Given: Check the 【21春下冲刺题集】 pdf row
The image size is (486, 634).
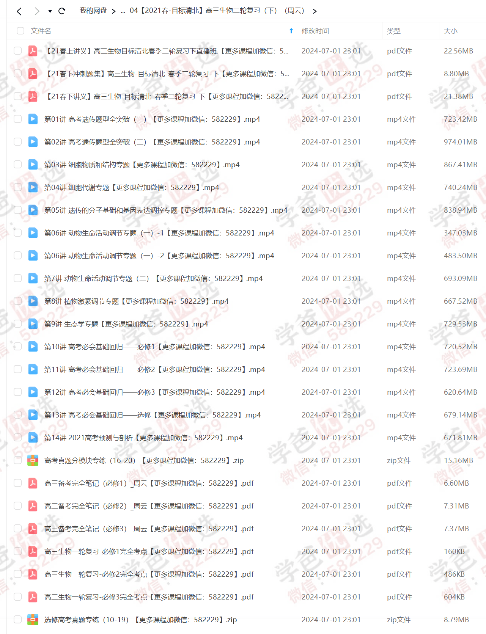Looking at the screenshot, I should click(17, 74).
